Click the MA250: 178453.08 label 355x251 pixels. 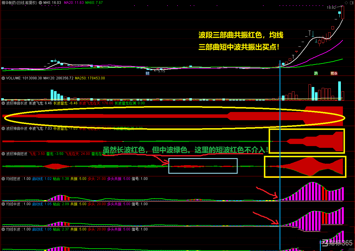[90, 78]
